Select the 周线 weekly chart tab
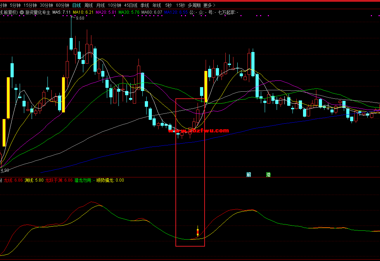Image resolution: width=380 pixels, height=261 pixels. coord(89,5)
